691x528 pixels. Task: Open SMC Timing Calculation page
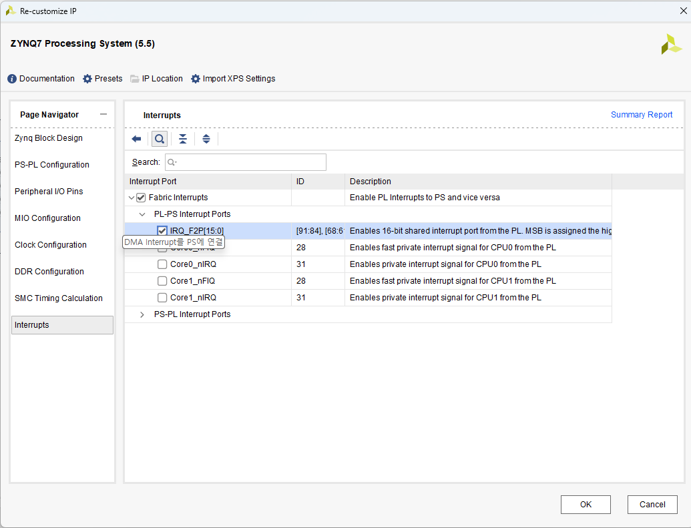tap(59, 298)
